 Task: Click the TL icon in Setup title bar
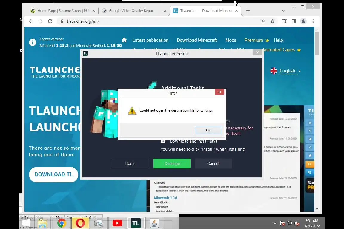tap(85, 53)
